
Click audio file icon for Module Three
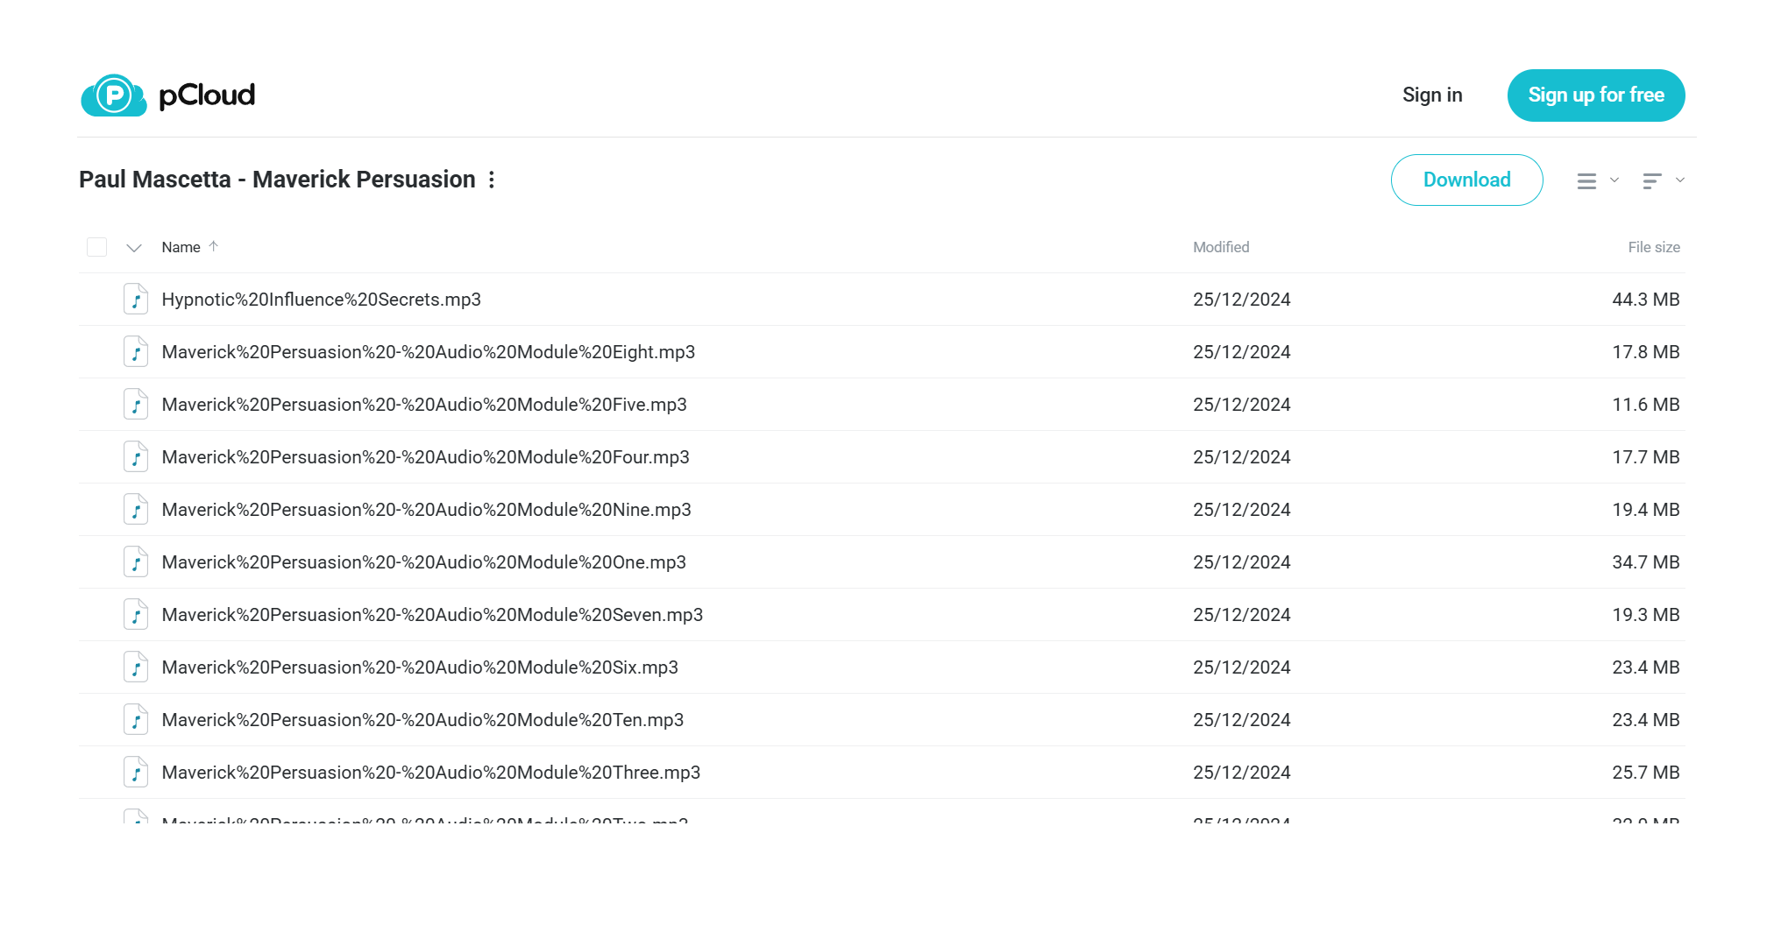click(135, 773)
